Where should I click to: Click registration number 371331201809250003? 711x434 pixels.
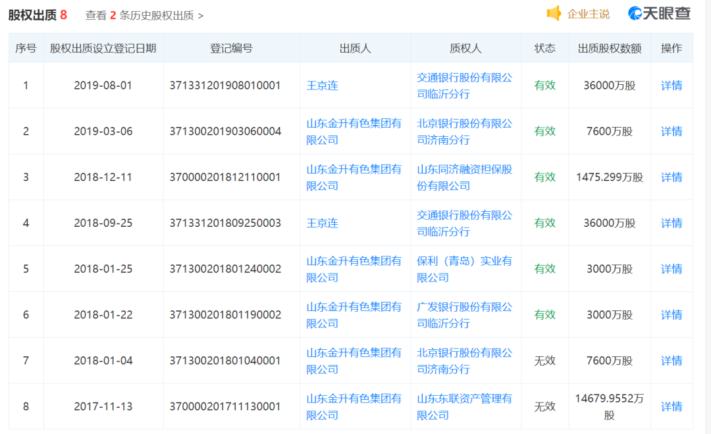pos(225,223)
